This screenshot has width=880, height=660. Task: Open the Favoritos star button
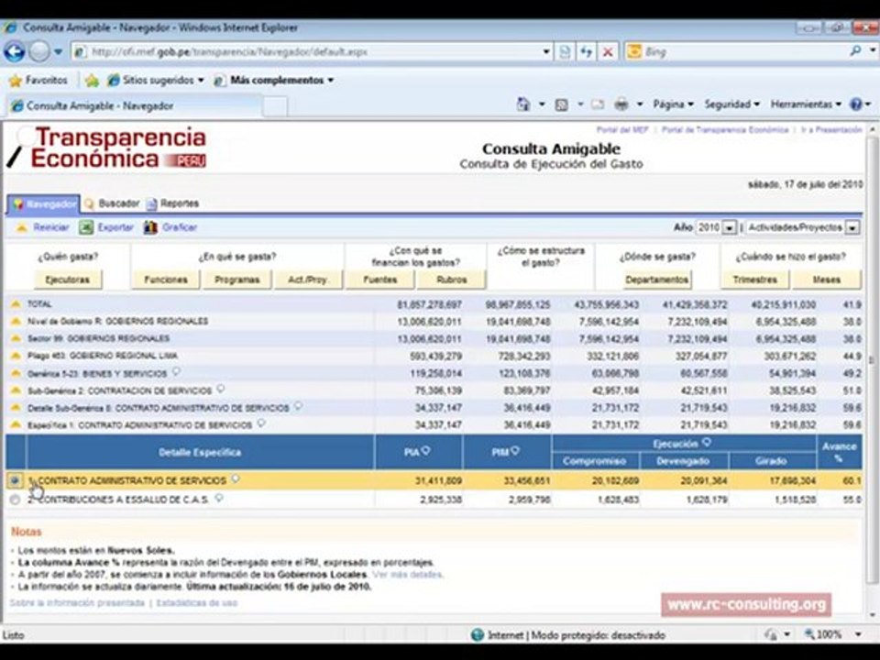coord(38,81)
